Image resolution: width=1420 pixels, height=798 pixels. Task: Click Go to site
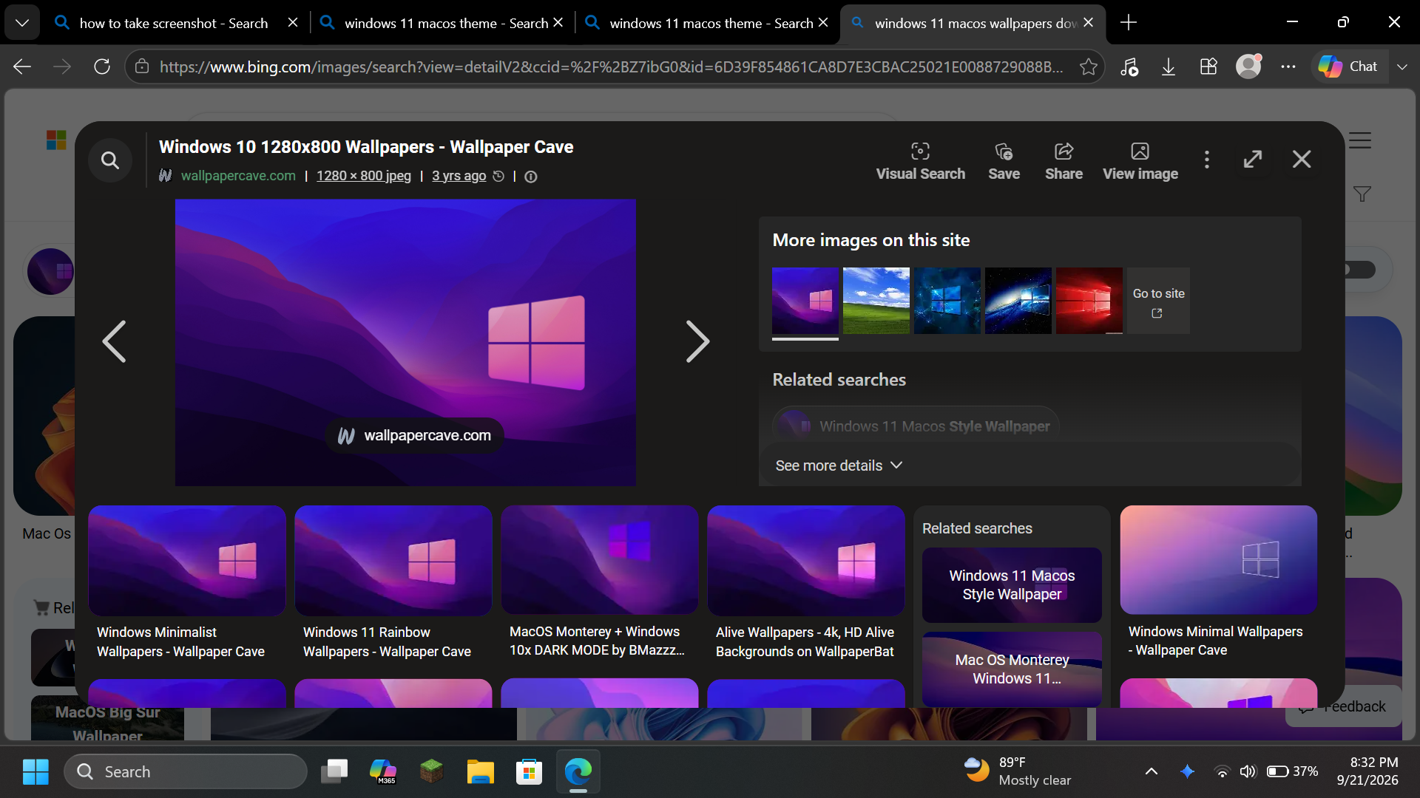pos(1158,301)
